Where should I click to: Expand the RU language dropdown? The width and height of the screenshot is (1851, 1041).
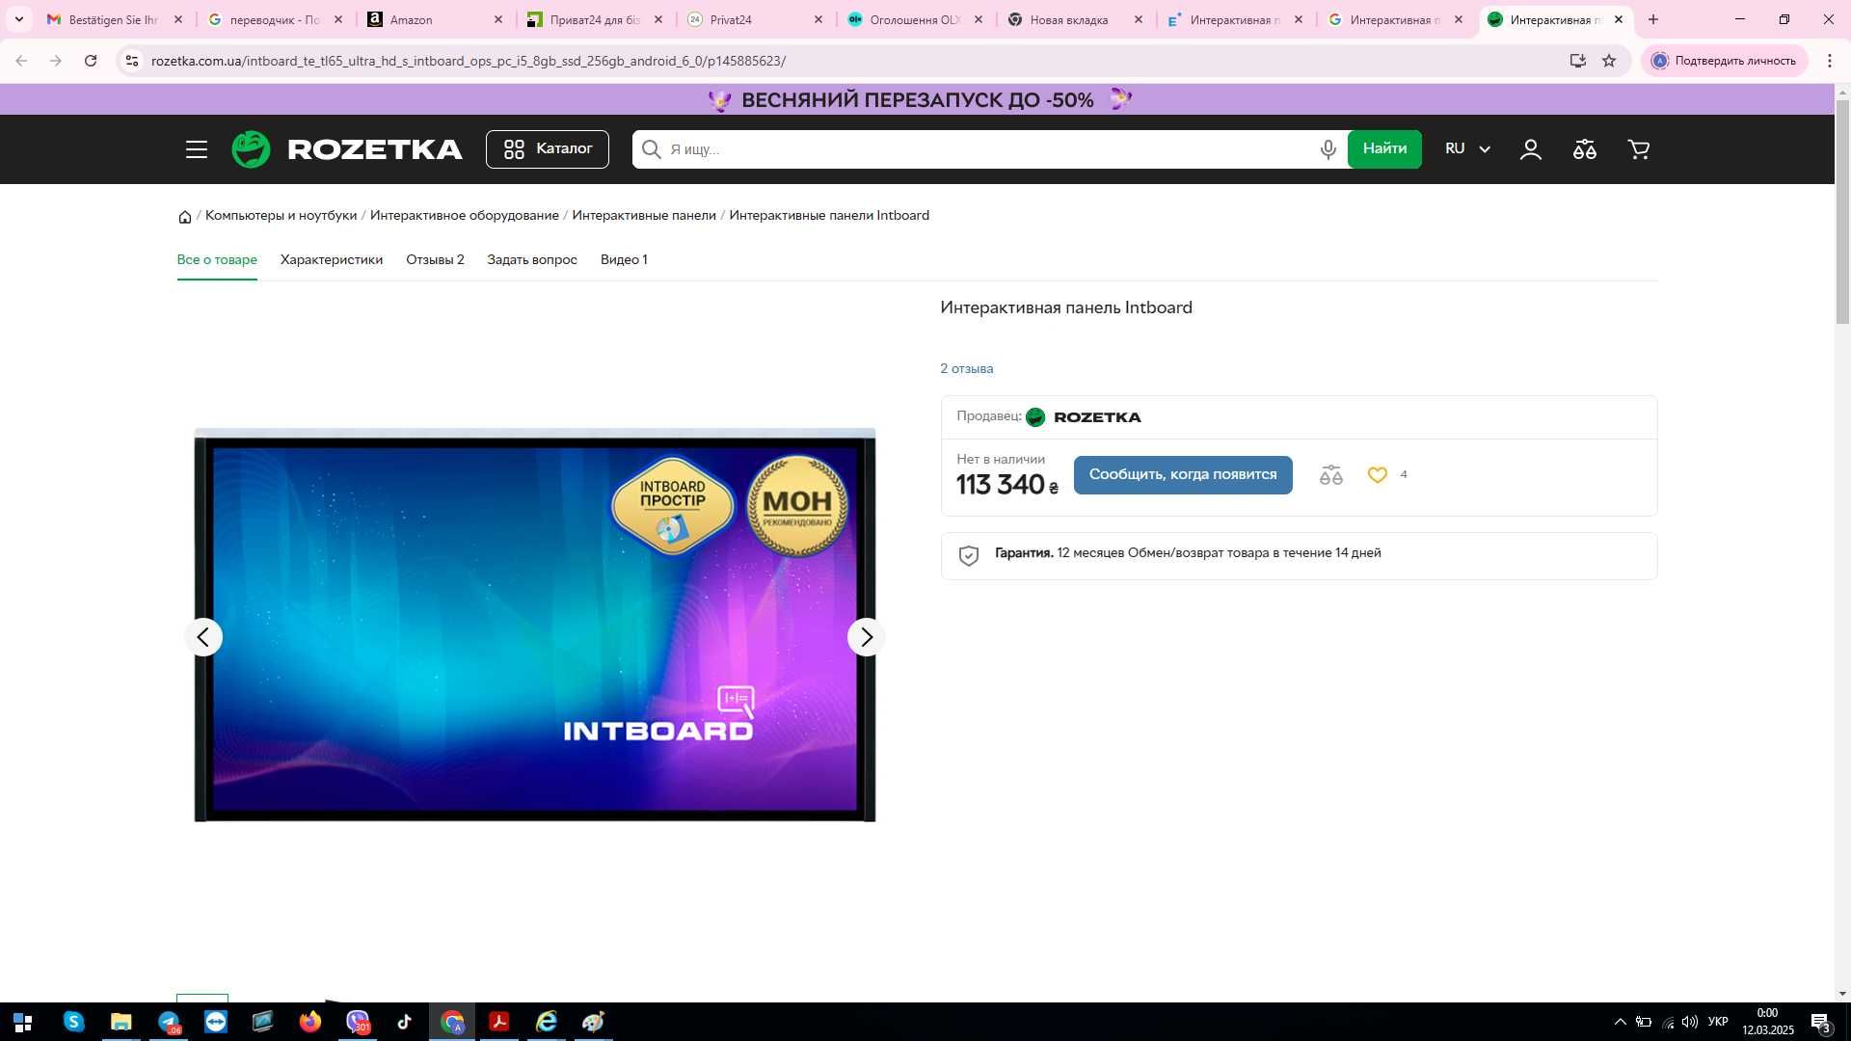pyautogui.click(x=1467, y=149)
